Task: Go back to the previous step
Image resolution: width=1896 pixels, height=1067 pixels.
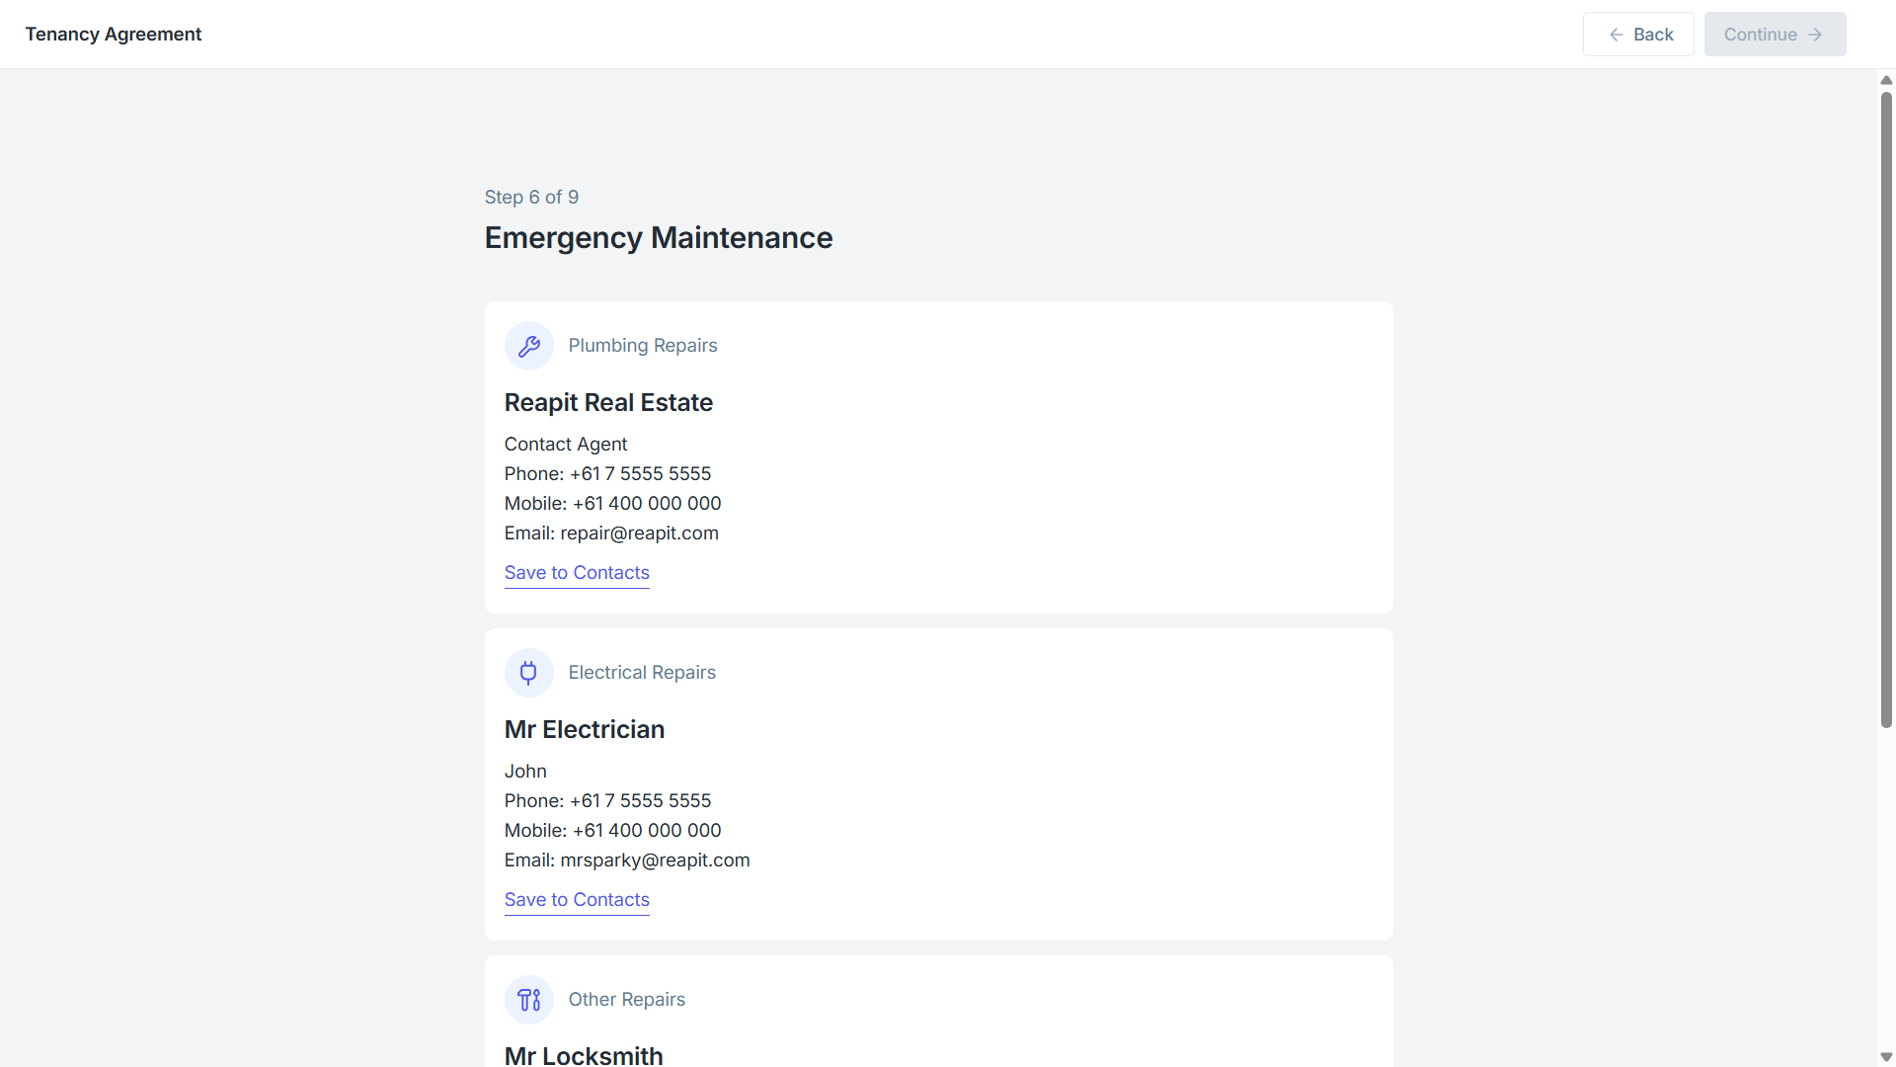Action: tap(1638, 35)
